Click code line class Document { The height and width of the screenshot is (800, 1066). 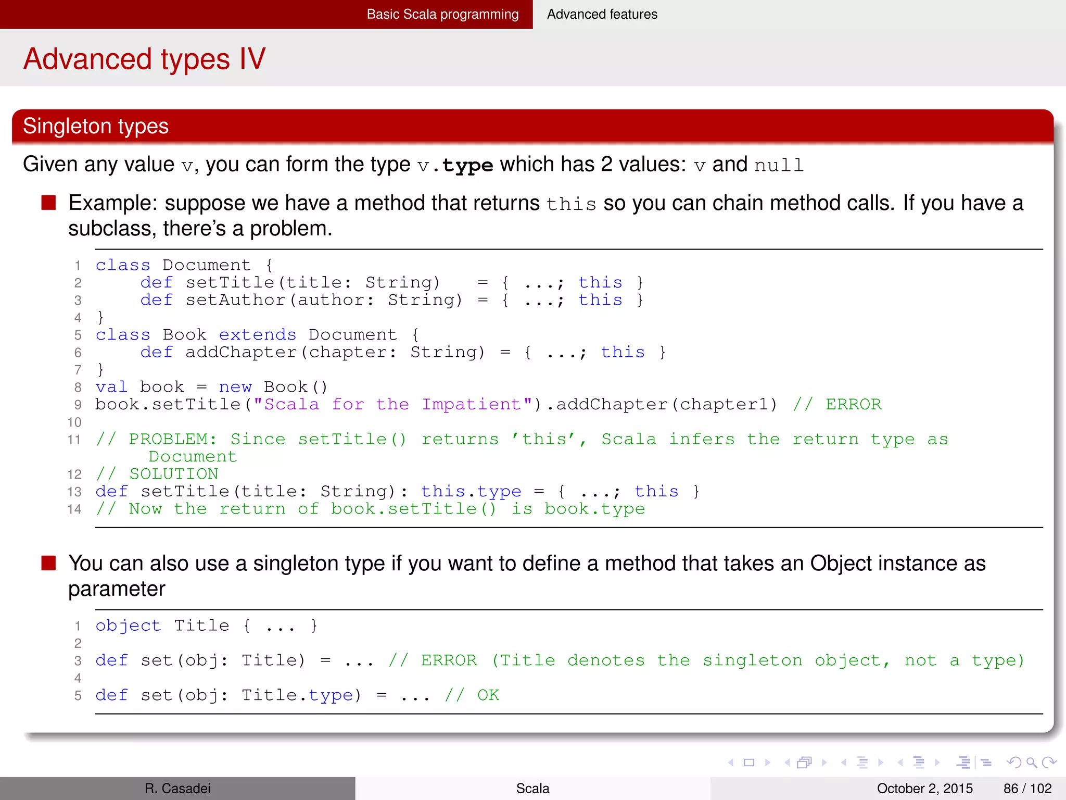click(185, 265)
